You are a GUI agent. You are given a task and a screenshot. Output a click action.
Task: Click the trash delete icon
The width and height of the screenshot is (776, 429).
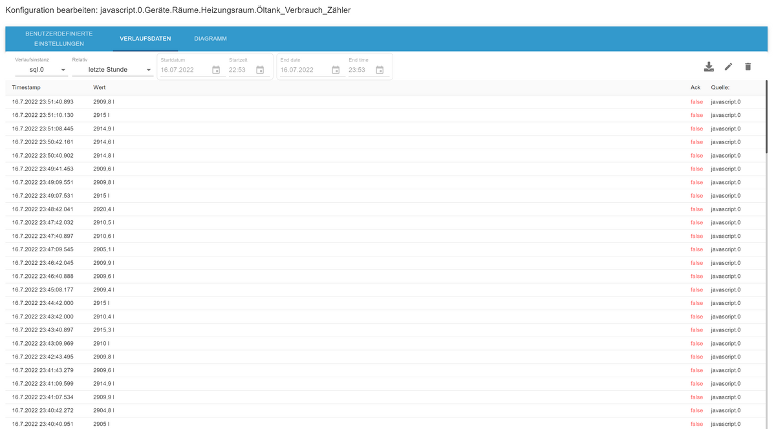748,67
